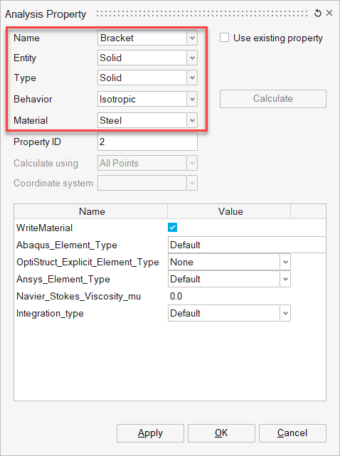The height and width of the screenshot is (456, 340).
Task: Expand the Entity dropdown arrow
Action: point(192,58)
